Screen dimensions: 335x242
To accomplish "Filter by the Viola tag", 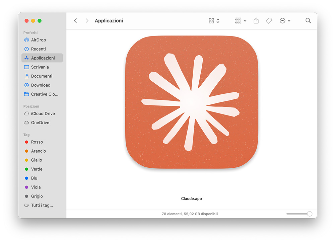I will [x=42, y=187].
